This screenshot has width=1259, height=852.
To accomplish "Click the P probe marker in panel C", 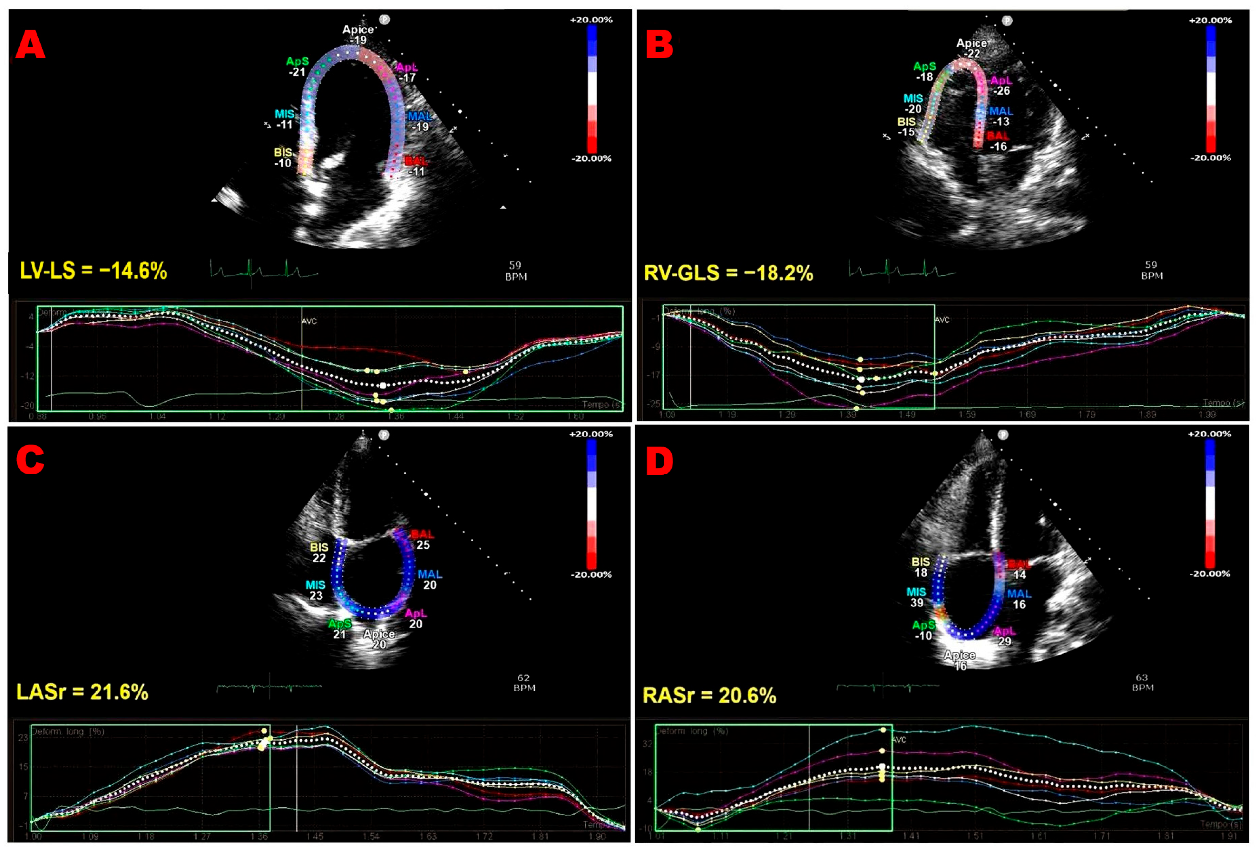I will tap(384, 435).
